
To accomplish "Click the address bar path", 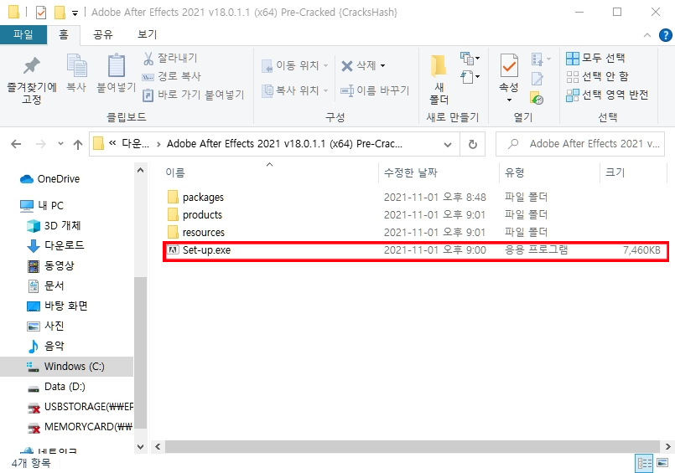I will click(284, 144).
